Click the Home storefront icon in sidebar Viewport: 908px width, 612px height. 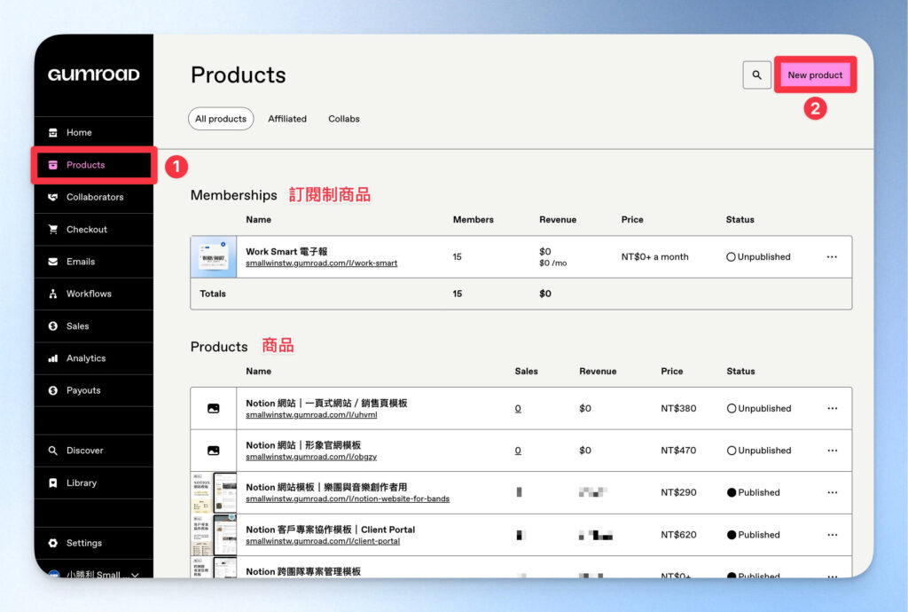[52, 132]
